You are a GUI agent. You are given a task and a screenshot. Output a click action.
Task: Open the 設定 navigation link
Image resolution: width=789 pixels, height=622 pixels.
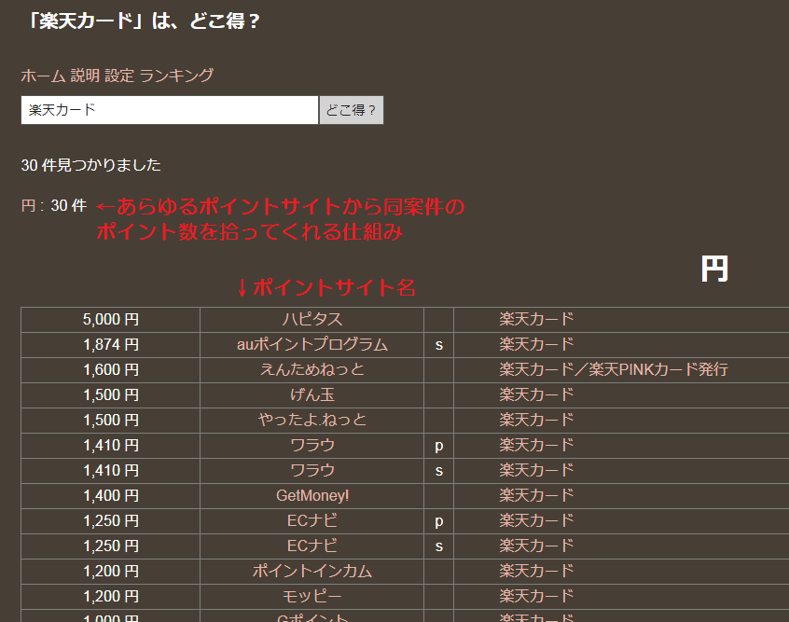pos(119,76)
